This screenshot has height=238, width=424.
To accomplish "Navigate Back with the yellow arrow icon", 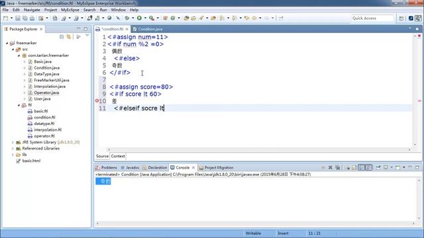I will point(254,18).
